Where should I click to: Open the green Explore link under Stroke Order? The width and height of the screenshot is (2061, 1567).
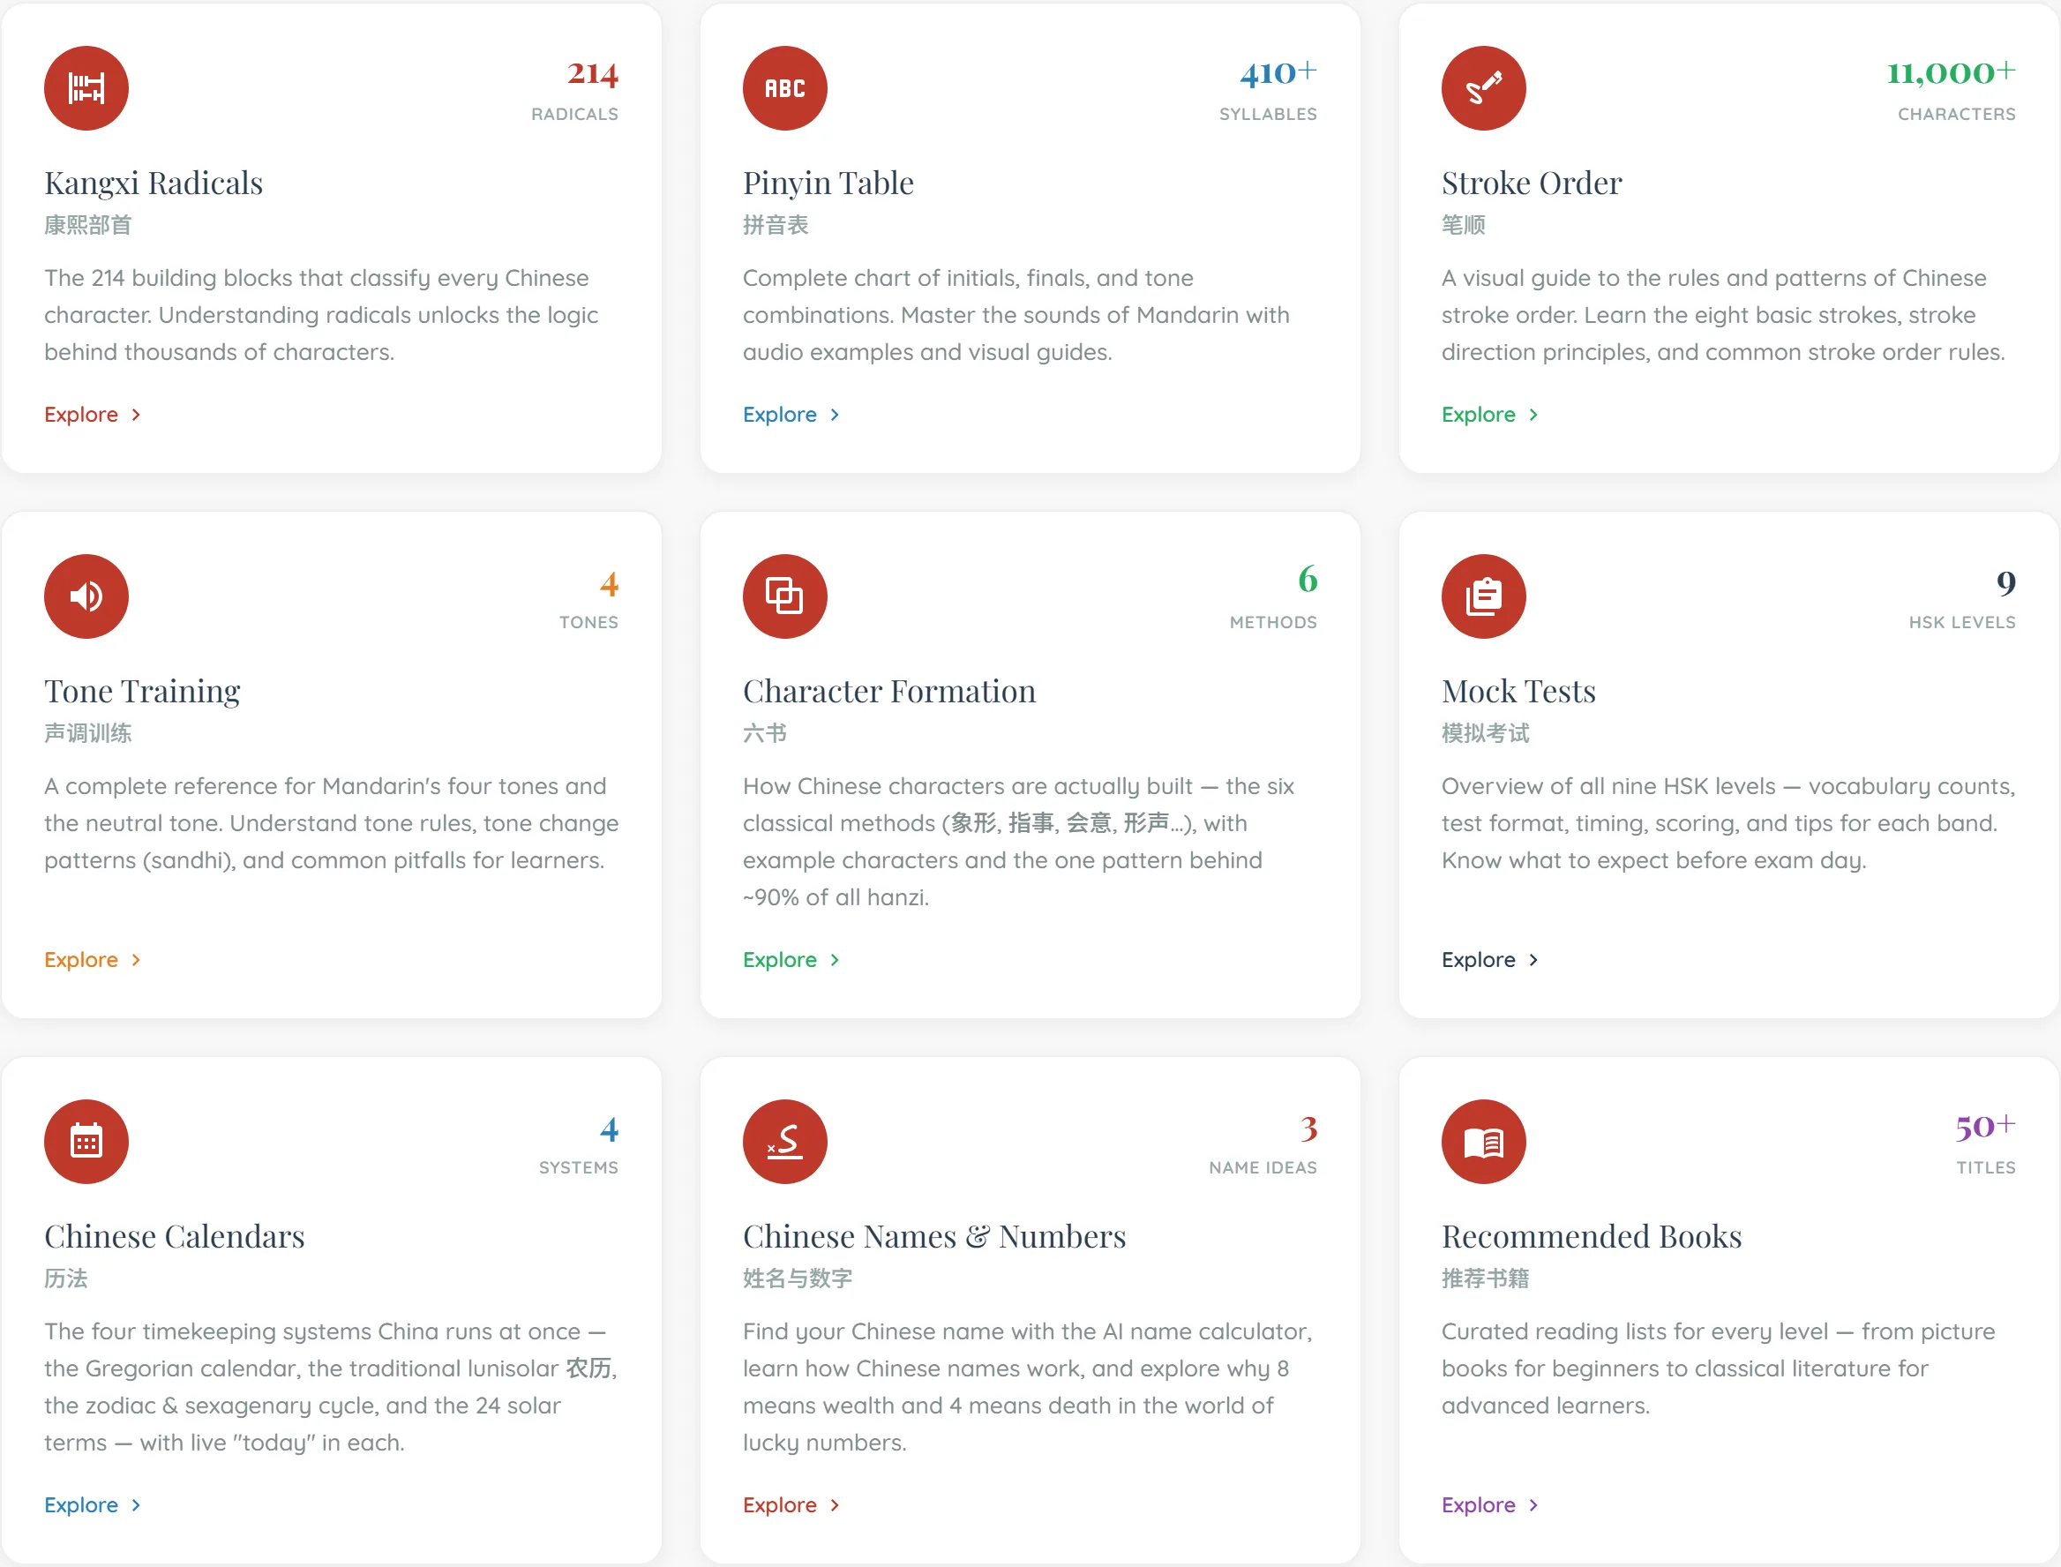[1489, 414]
